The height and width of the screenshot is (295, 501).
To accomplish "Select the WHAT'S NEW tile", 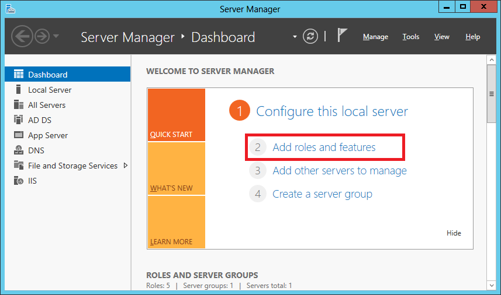I will coord(177,168).
